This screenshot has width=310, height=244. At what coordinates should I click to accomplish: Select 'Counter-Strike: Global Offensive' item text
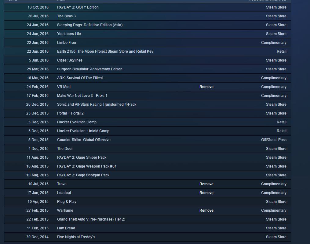click(84, 140)
